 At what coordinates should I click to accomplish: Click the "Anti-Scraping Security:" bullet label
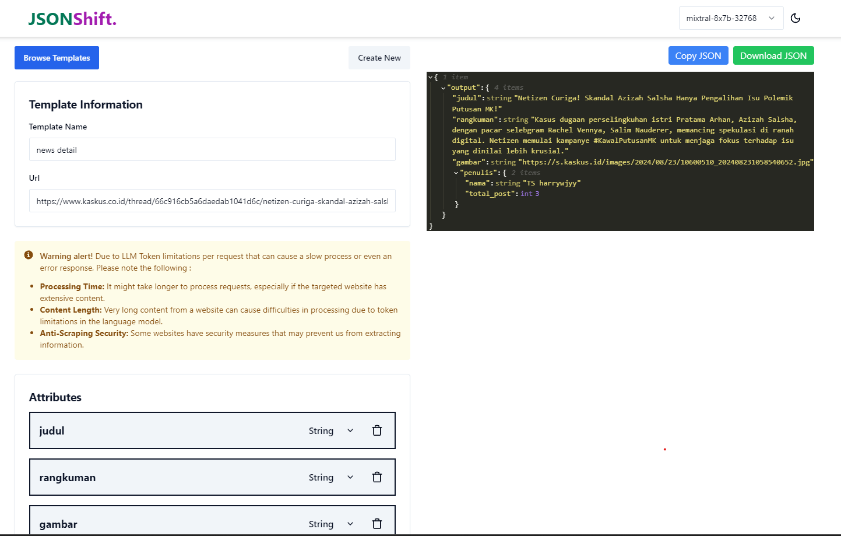(84, 333)
